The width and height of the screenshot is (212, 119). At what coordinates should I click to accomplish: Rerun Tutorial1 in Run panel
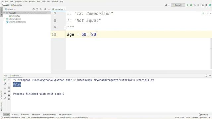pos(5,80)
